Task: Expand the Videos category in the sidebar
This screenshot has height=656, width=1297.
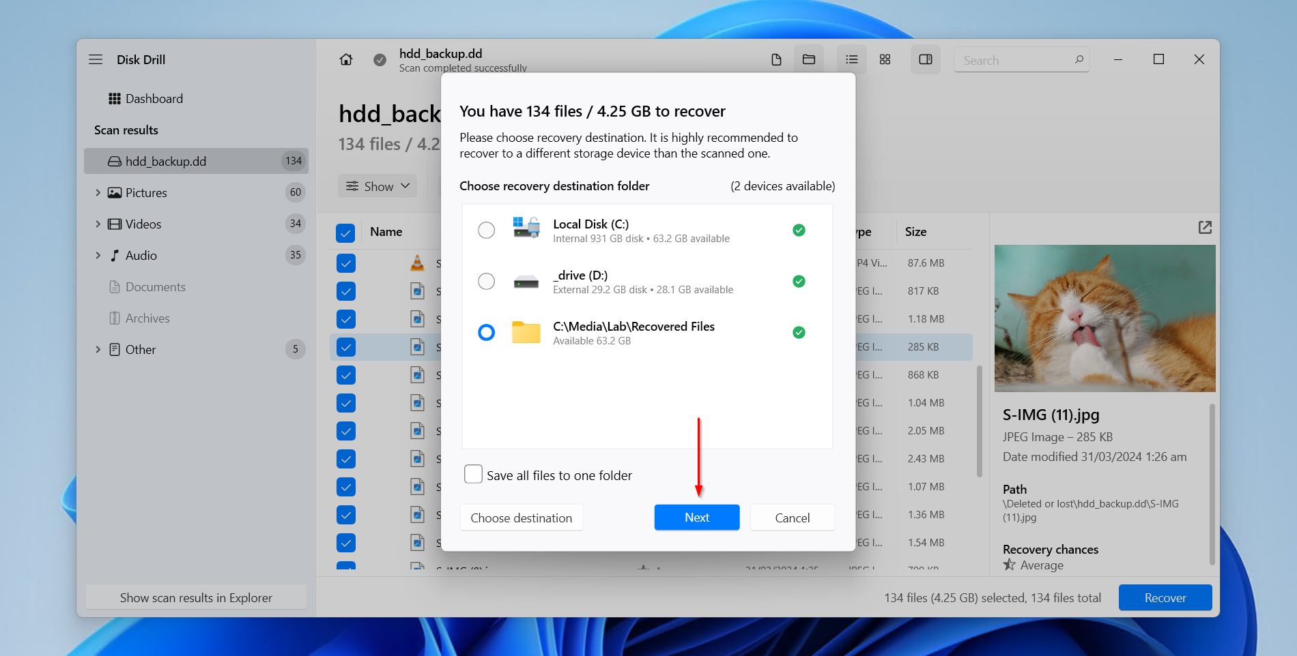Action: coord(98,224)
